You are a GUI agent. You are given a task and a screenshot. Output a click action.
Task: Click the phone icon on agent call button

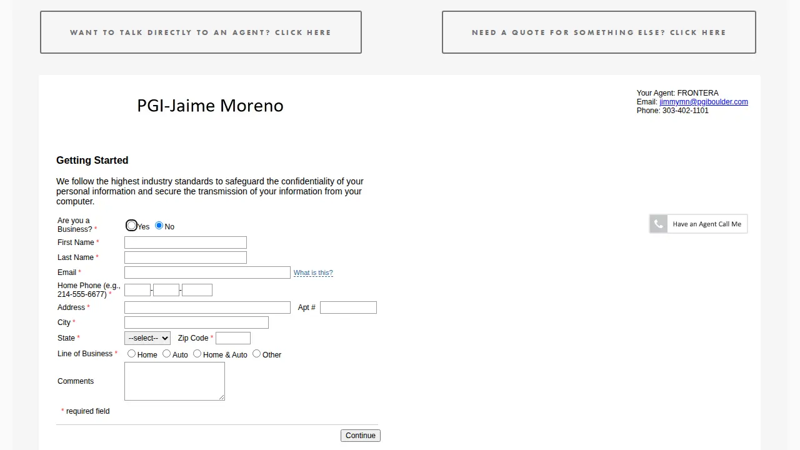coord(659,224)
